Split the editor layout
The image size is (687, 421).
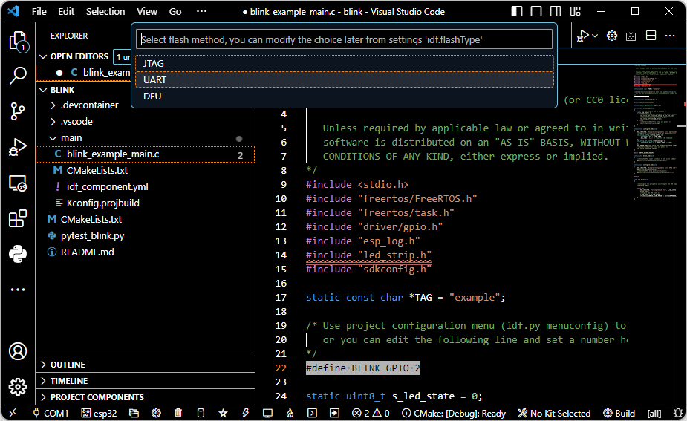pos(651,36)
